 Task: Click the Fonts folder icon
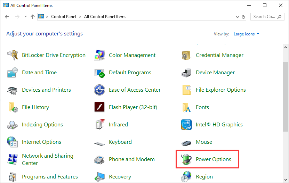(186, 108)
